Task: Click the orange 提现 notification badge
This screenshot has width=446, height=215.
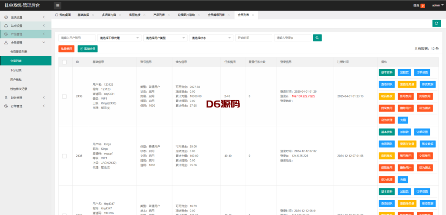Action: tap(422, 6)
